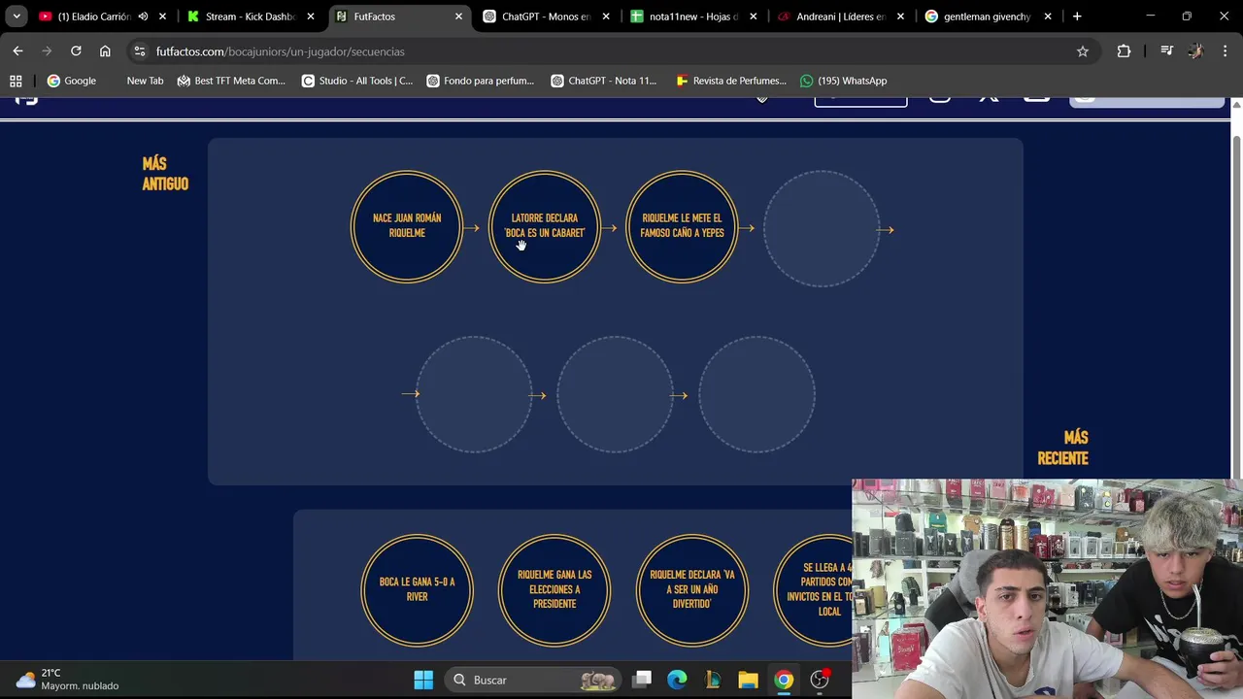The image size is (1243, 699).
Task: Pick the 'Riquelme gana las elecciones a presidente' option
Action: pos(554,589)
